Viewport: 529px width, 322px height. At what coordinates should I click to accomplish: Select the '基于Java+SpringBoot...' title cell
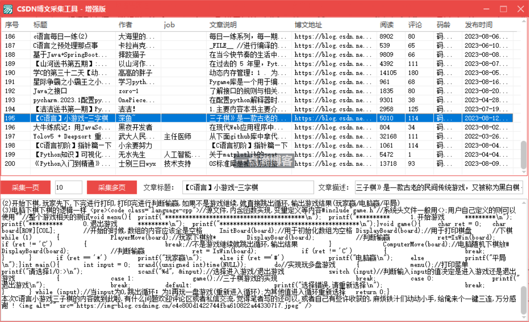70,54
